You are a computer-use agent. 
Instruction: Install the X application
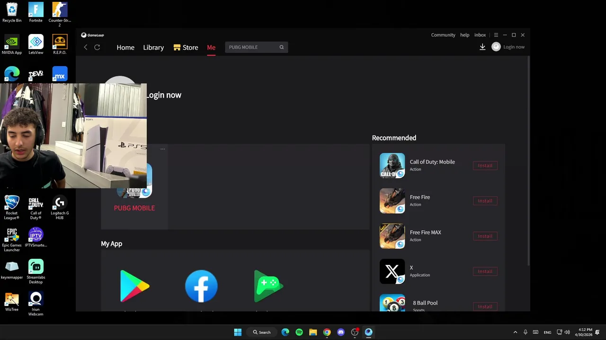(485, 272)
